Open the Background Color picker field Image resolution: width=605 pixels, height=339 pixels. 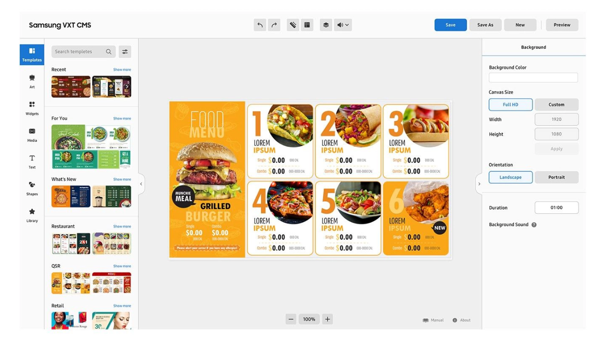click(533, 78)
